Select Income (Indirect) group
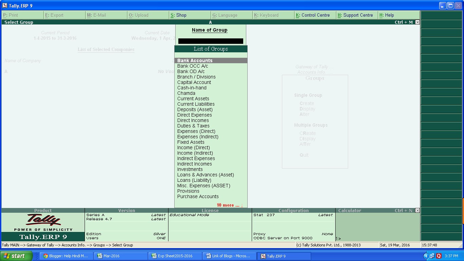This screenshot has height=261, width=464. coord(211,153)
